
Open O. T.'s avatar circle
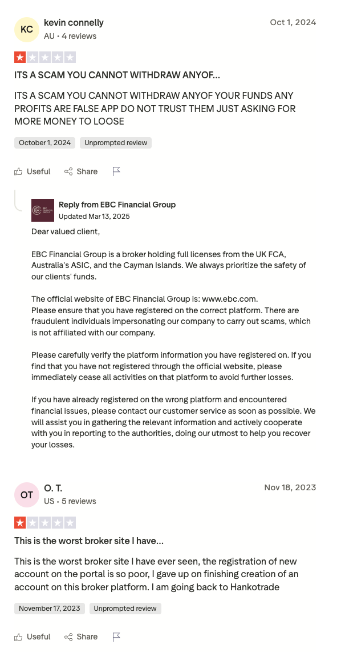pos(26,495)
